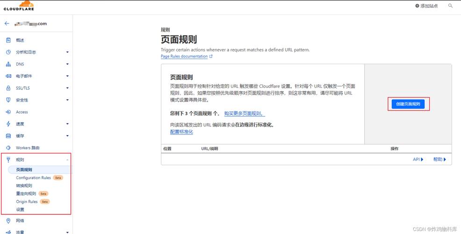The height and width of the screenshot is (234, 461).
Task: Click the back arrow beside the domain
Action: pos(7,23)
